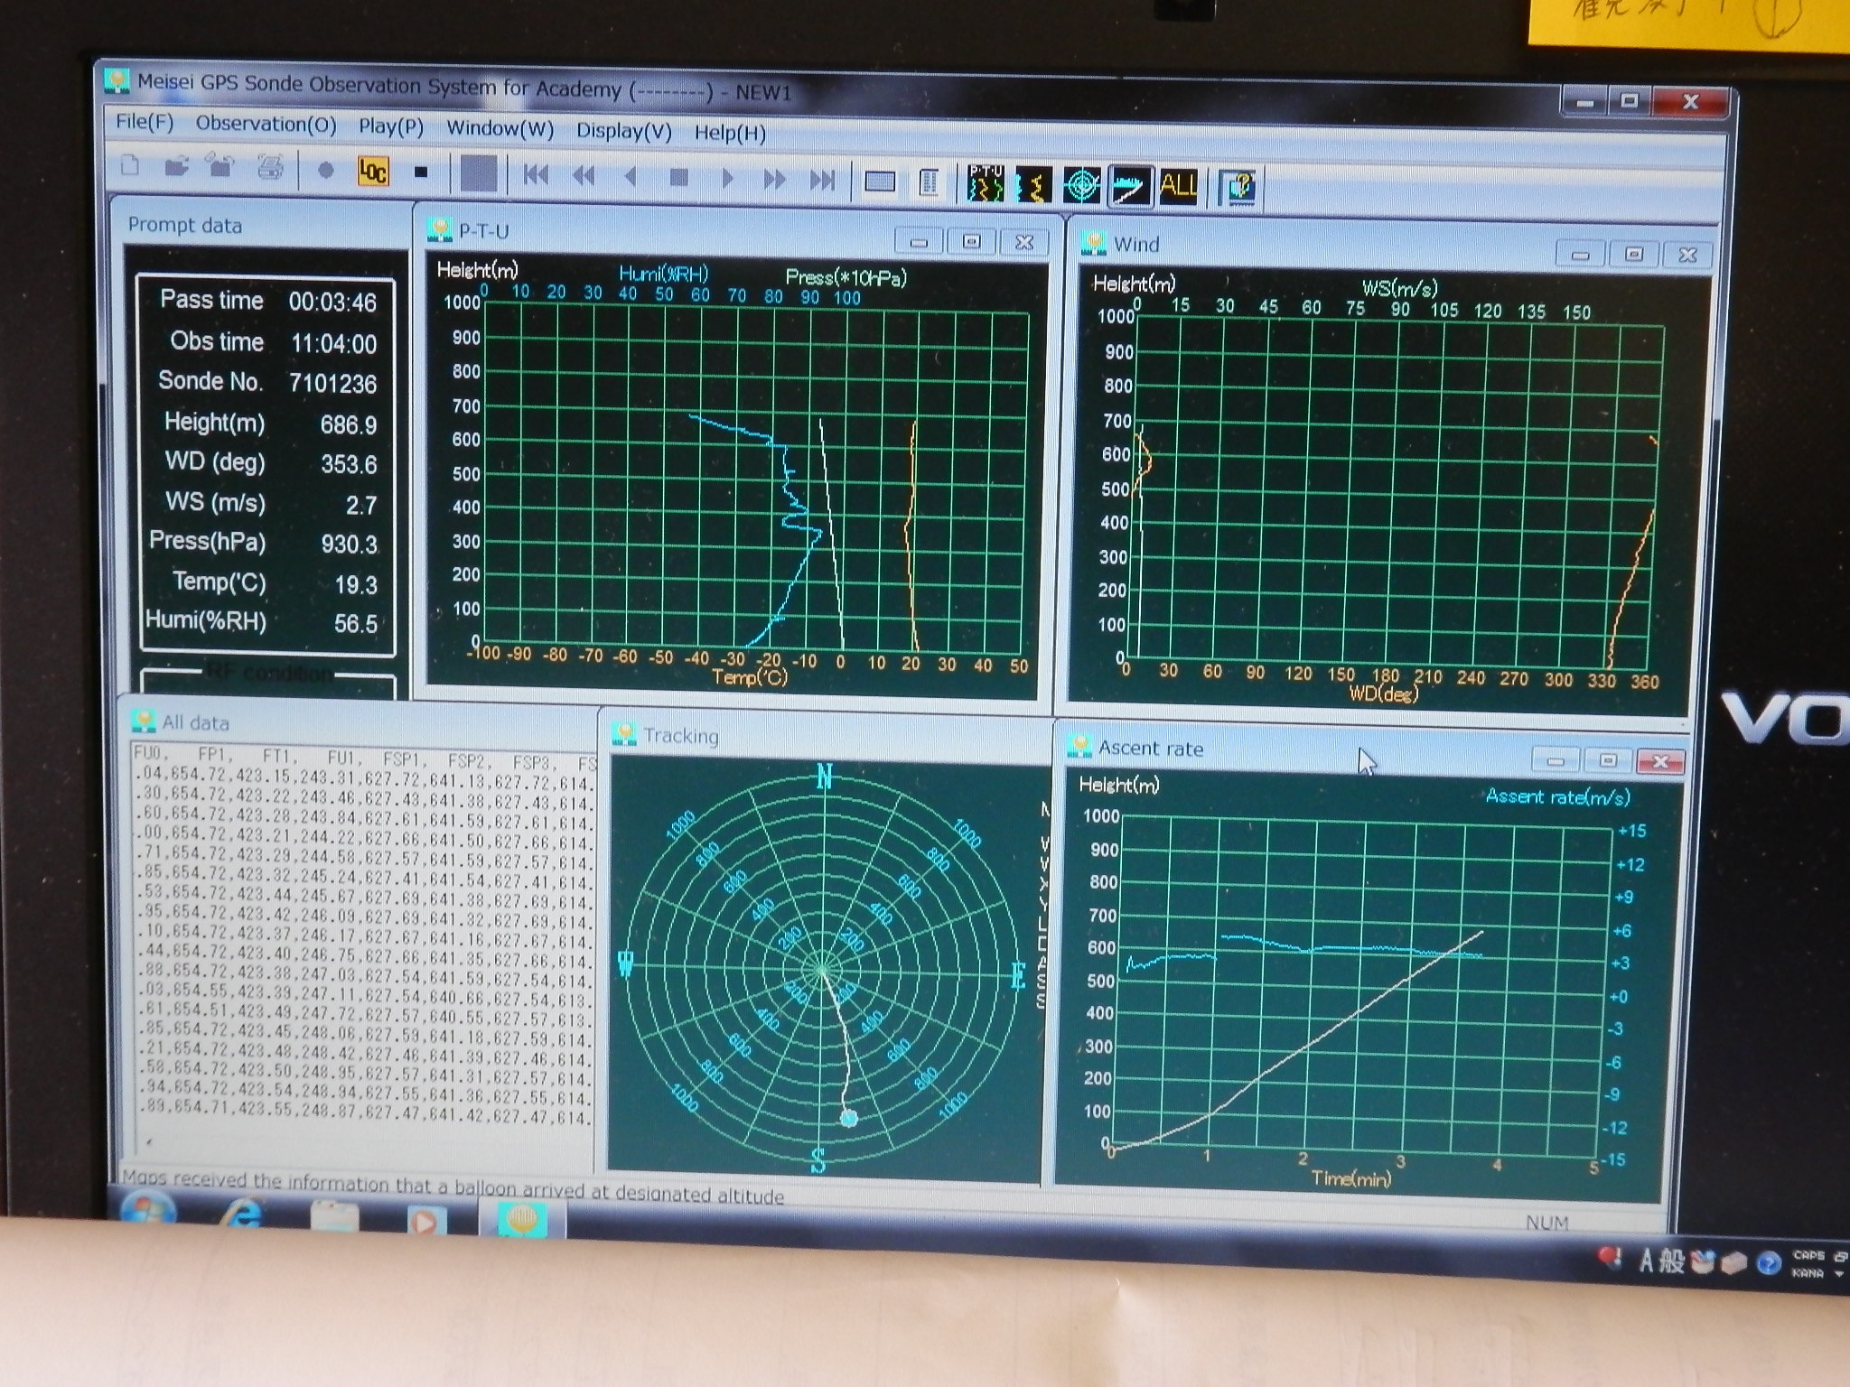Minimize the Wind graph window
The height and width of the screenshot is (1387, 1850).
(x=1580, y=255)
